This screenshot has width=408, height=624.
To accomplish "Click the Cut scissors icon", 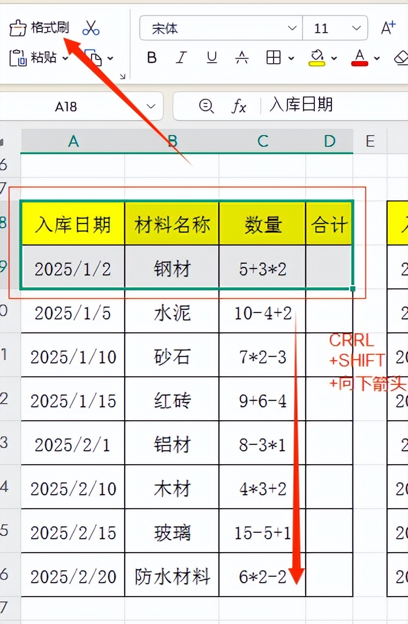I will coord(90,28).
